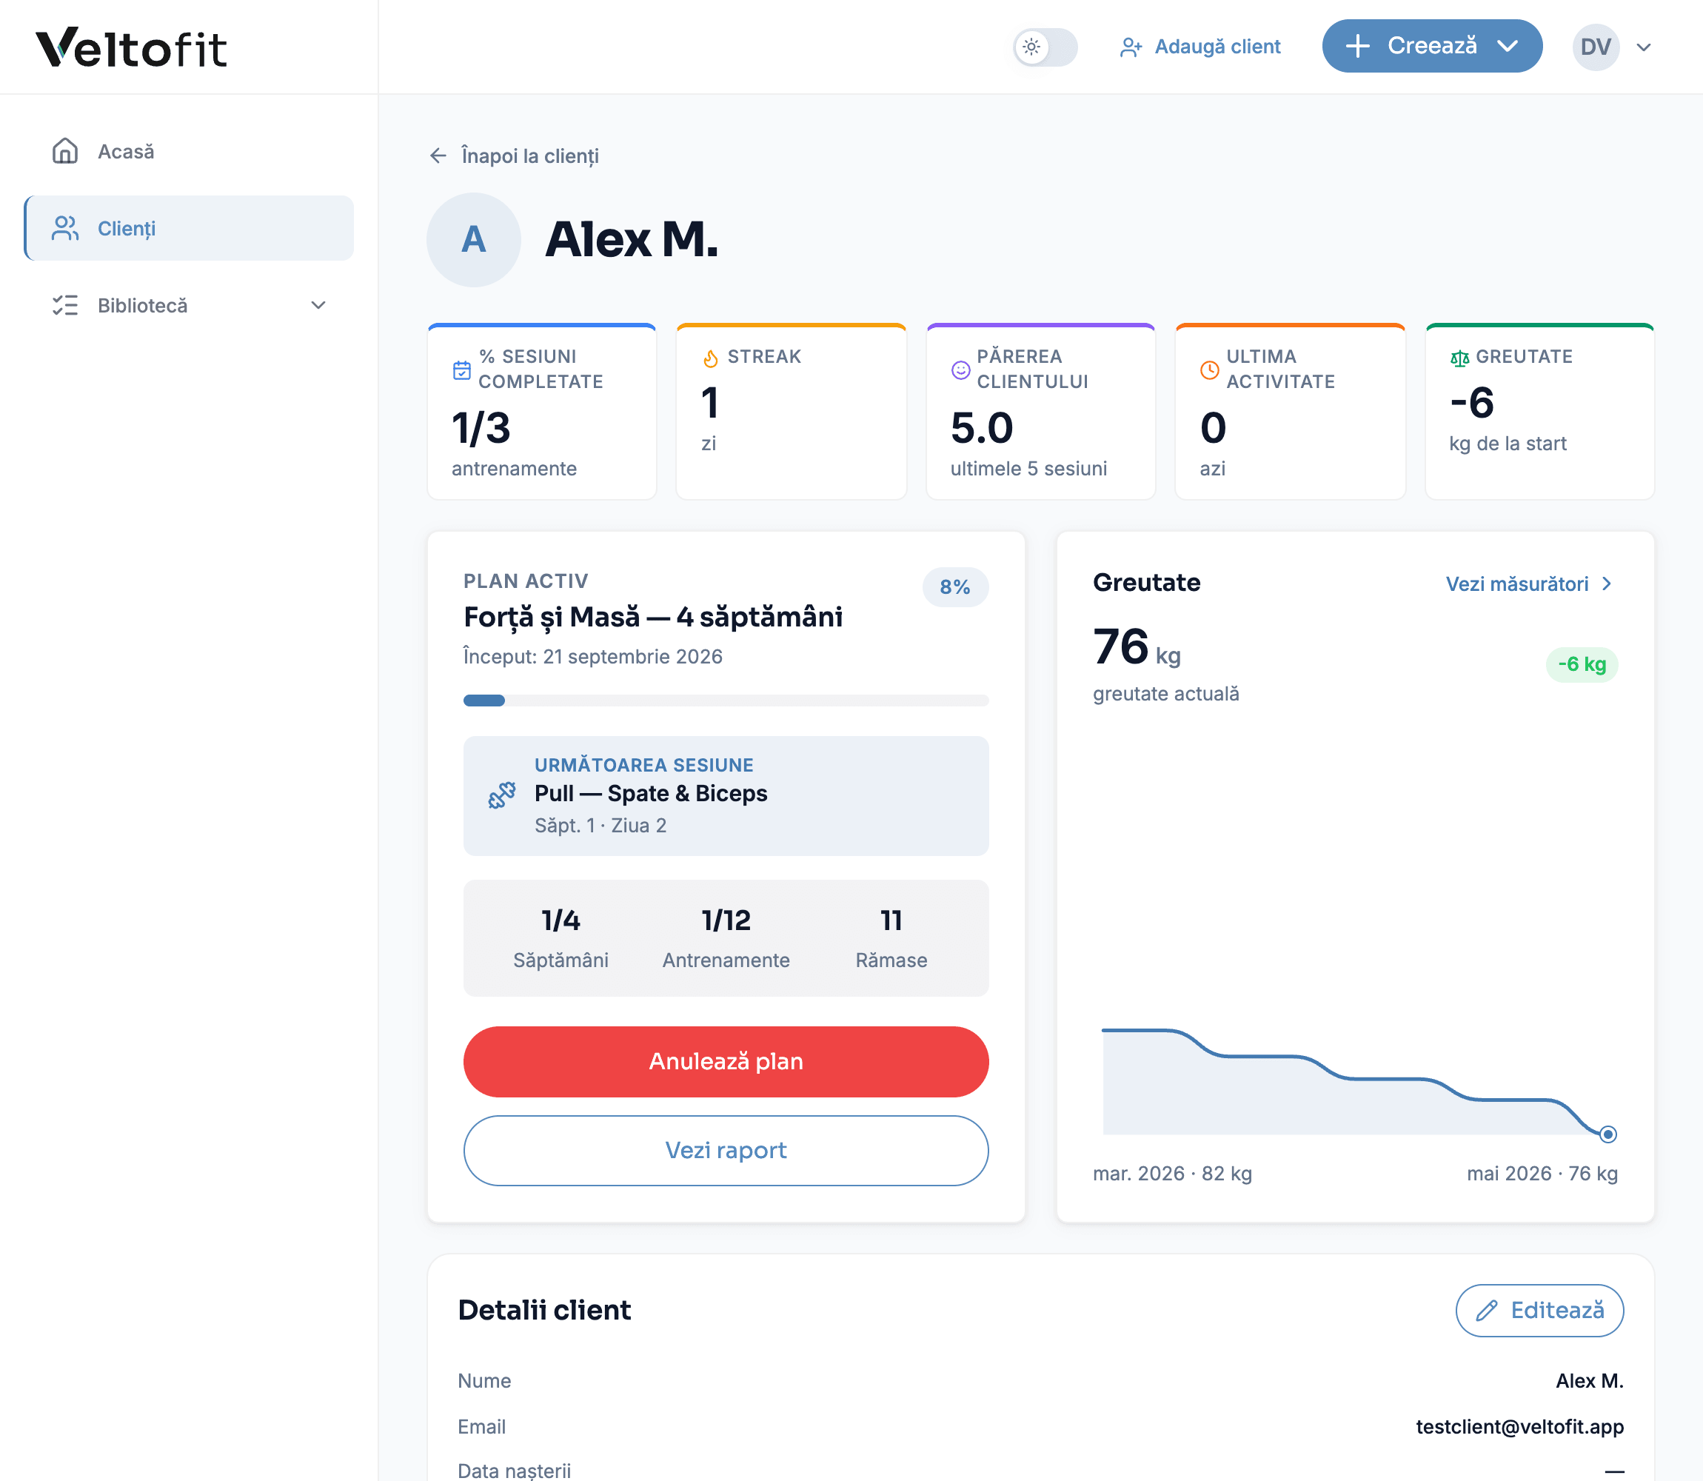The image size is (1703, 1481).
Task: Click the pencil icon on Editează
Action: (1487, 1310)
